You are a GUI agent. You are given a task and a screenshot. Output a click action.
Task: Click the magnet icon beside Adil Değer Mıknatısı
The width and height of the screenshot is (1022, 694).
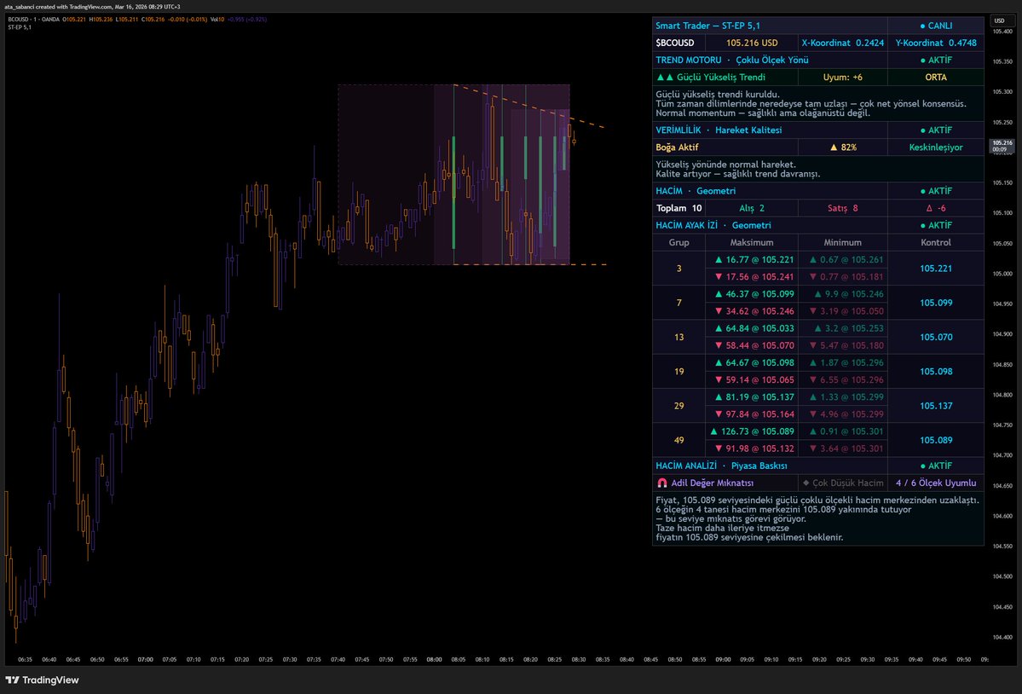(662, 483)
